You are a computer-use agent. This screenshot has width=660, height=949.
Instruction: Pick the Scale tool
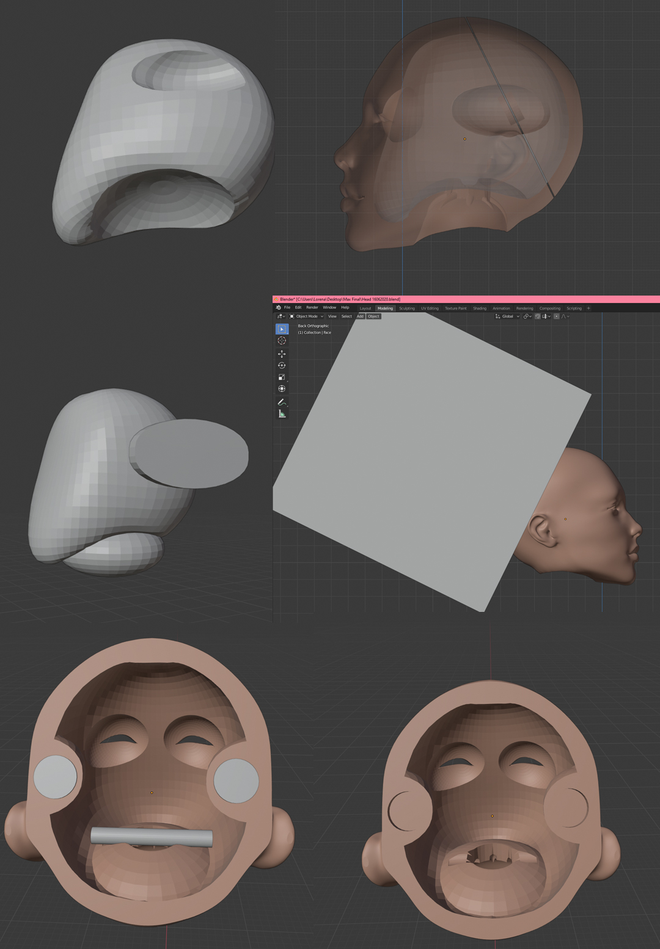[x=282, y=377]
